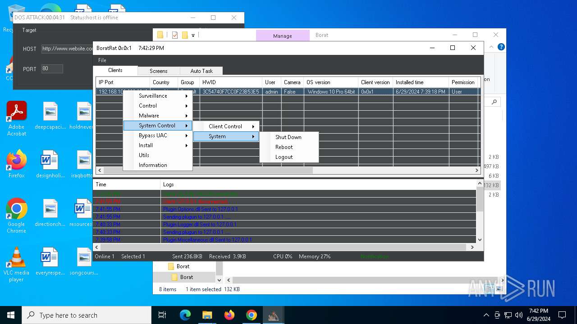Sort clients by OS version column
Viewport: 577px width, 324px height.
(x=331, y=82)
